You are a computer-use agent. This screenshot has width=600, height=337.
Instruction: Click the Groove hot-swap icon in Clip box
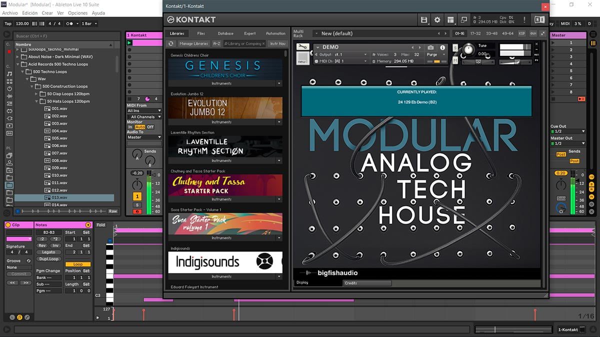point(28,261)
